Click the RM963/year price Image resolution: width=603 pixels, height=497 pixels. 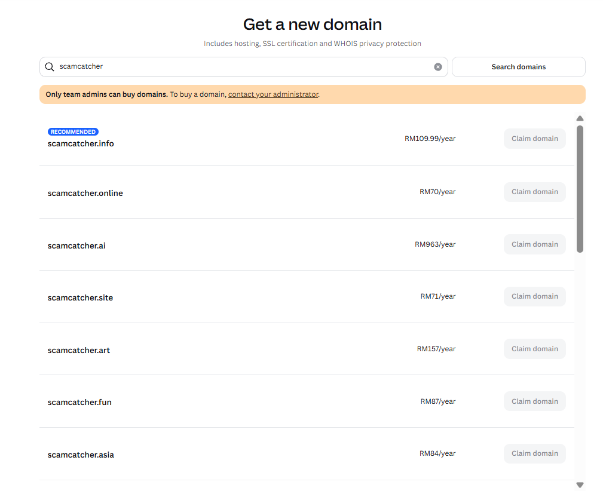(x=435, y=244)
